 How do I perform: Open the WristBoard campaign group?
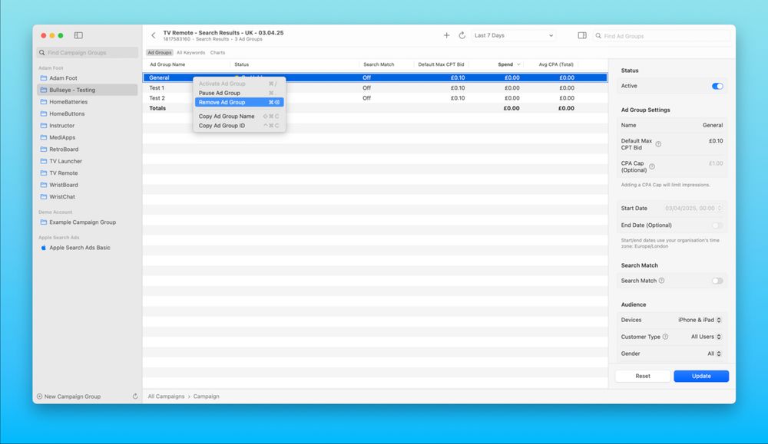click(88, 185)
